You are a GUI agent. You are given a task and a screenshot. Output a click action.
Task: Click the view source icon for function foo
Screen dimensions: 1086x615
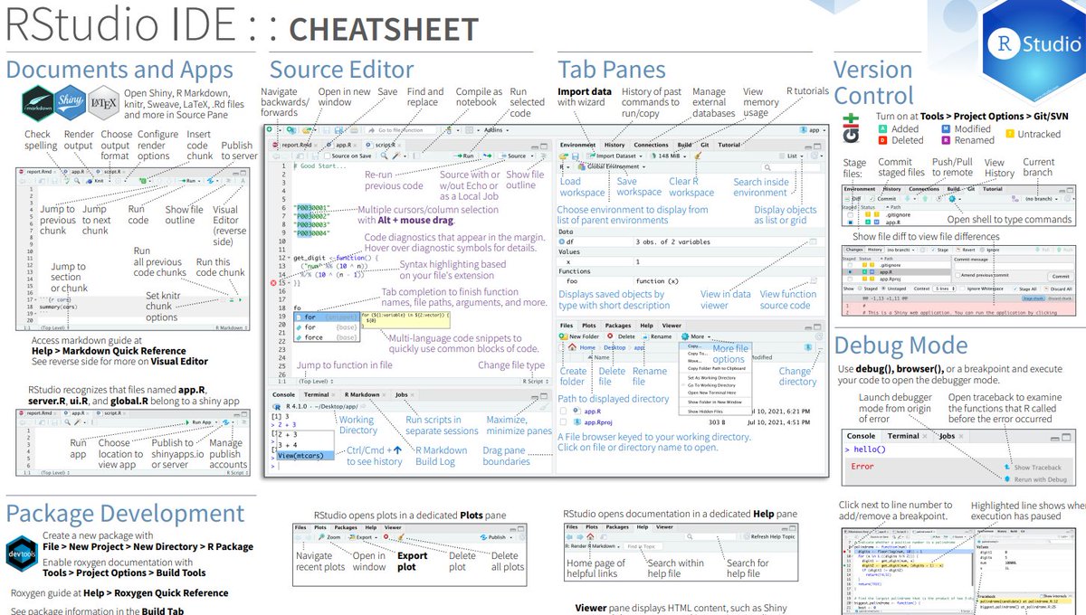point(813,281)
